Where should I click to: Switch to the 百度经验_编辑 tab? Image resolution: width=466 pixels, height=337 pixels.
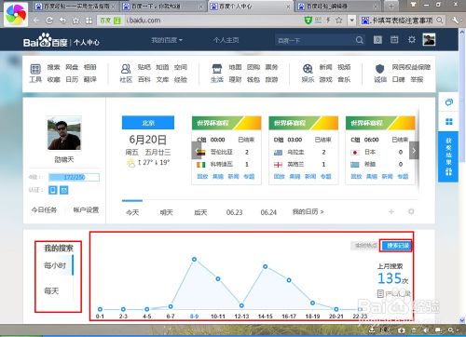[x=338, y=7]
